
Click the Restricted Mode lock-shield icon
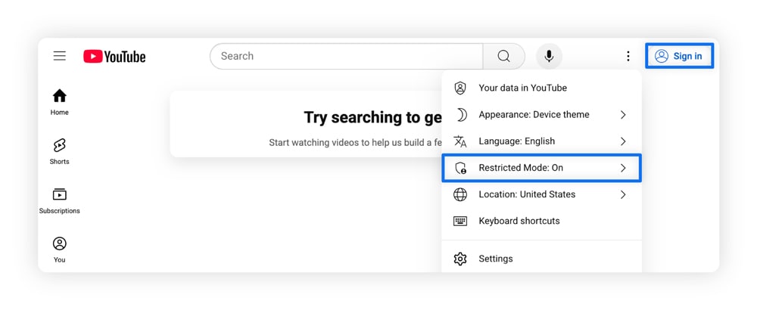pos(460,168)
